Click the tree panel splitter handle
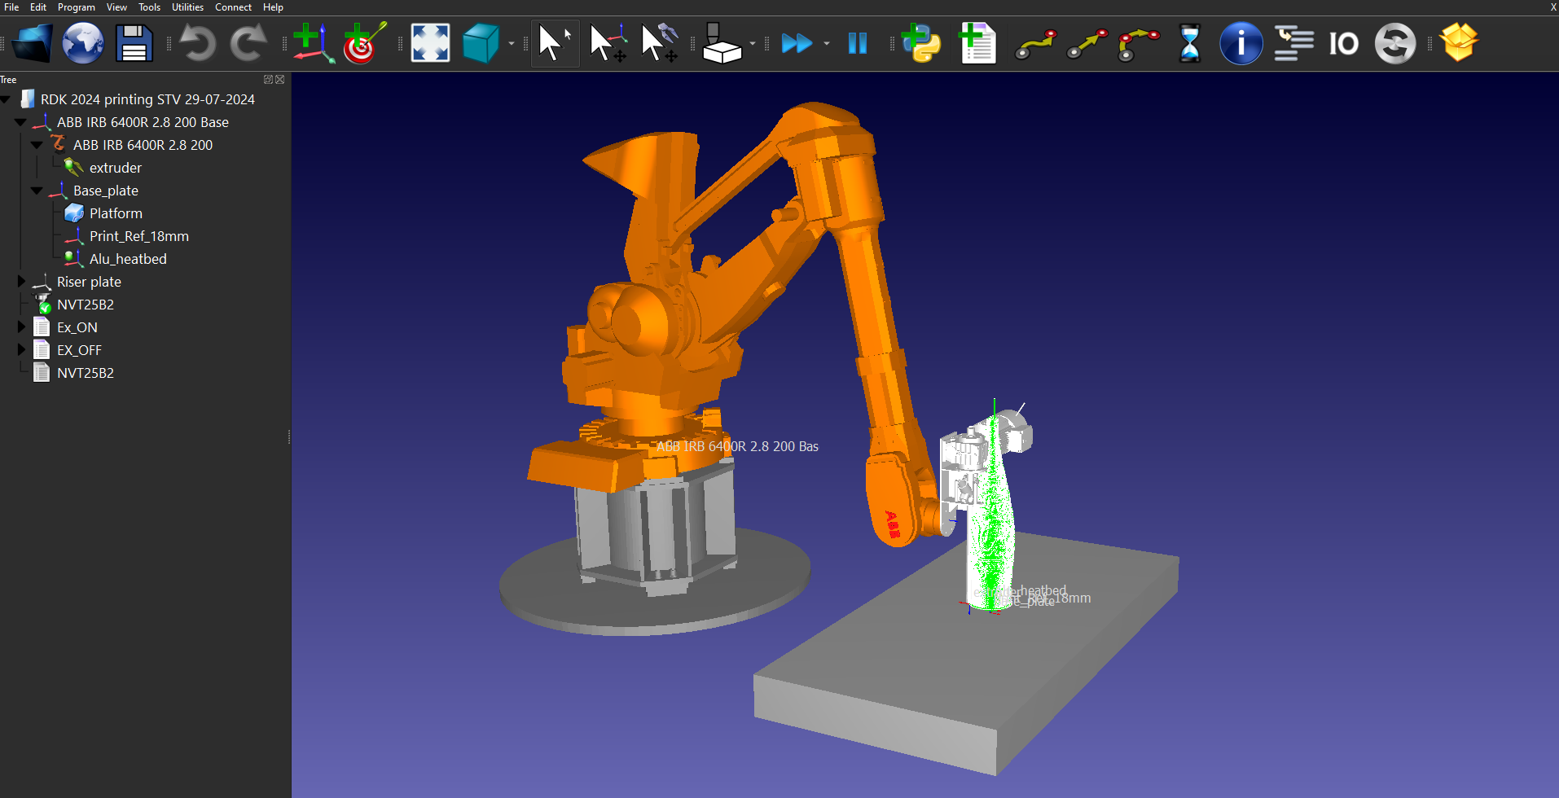The image size is (1559, 798). pyautogui.click(x=289, y=437)
